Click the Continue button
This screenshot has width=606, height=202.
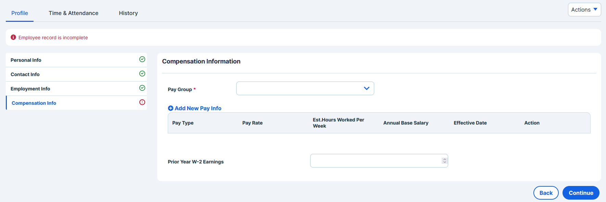point(581,193)
